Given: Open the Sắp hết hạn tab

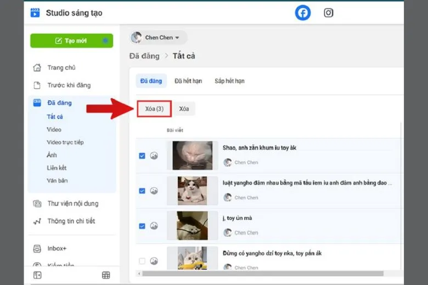Looking at the screenshot, I should pyautogui.click(x=229, y=81).
